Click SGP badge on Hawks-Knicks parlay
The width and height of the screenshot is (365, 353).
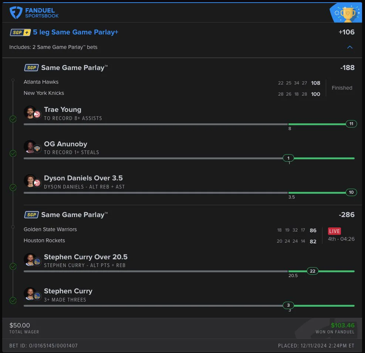[x=31, y=68]
